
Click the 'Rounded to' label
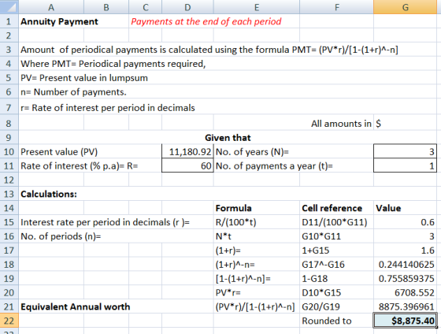pyautogui.click(x=327, y=321)
